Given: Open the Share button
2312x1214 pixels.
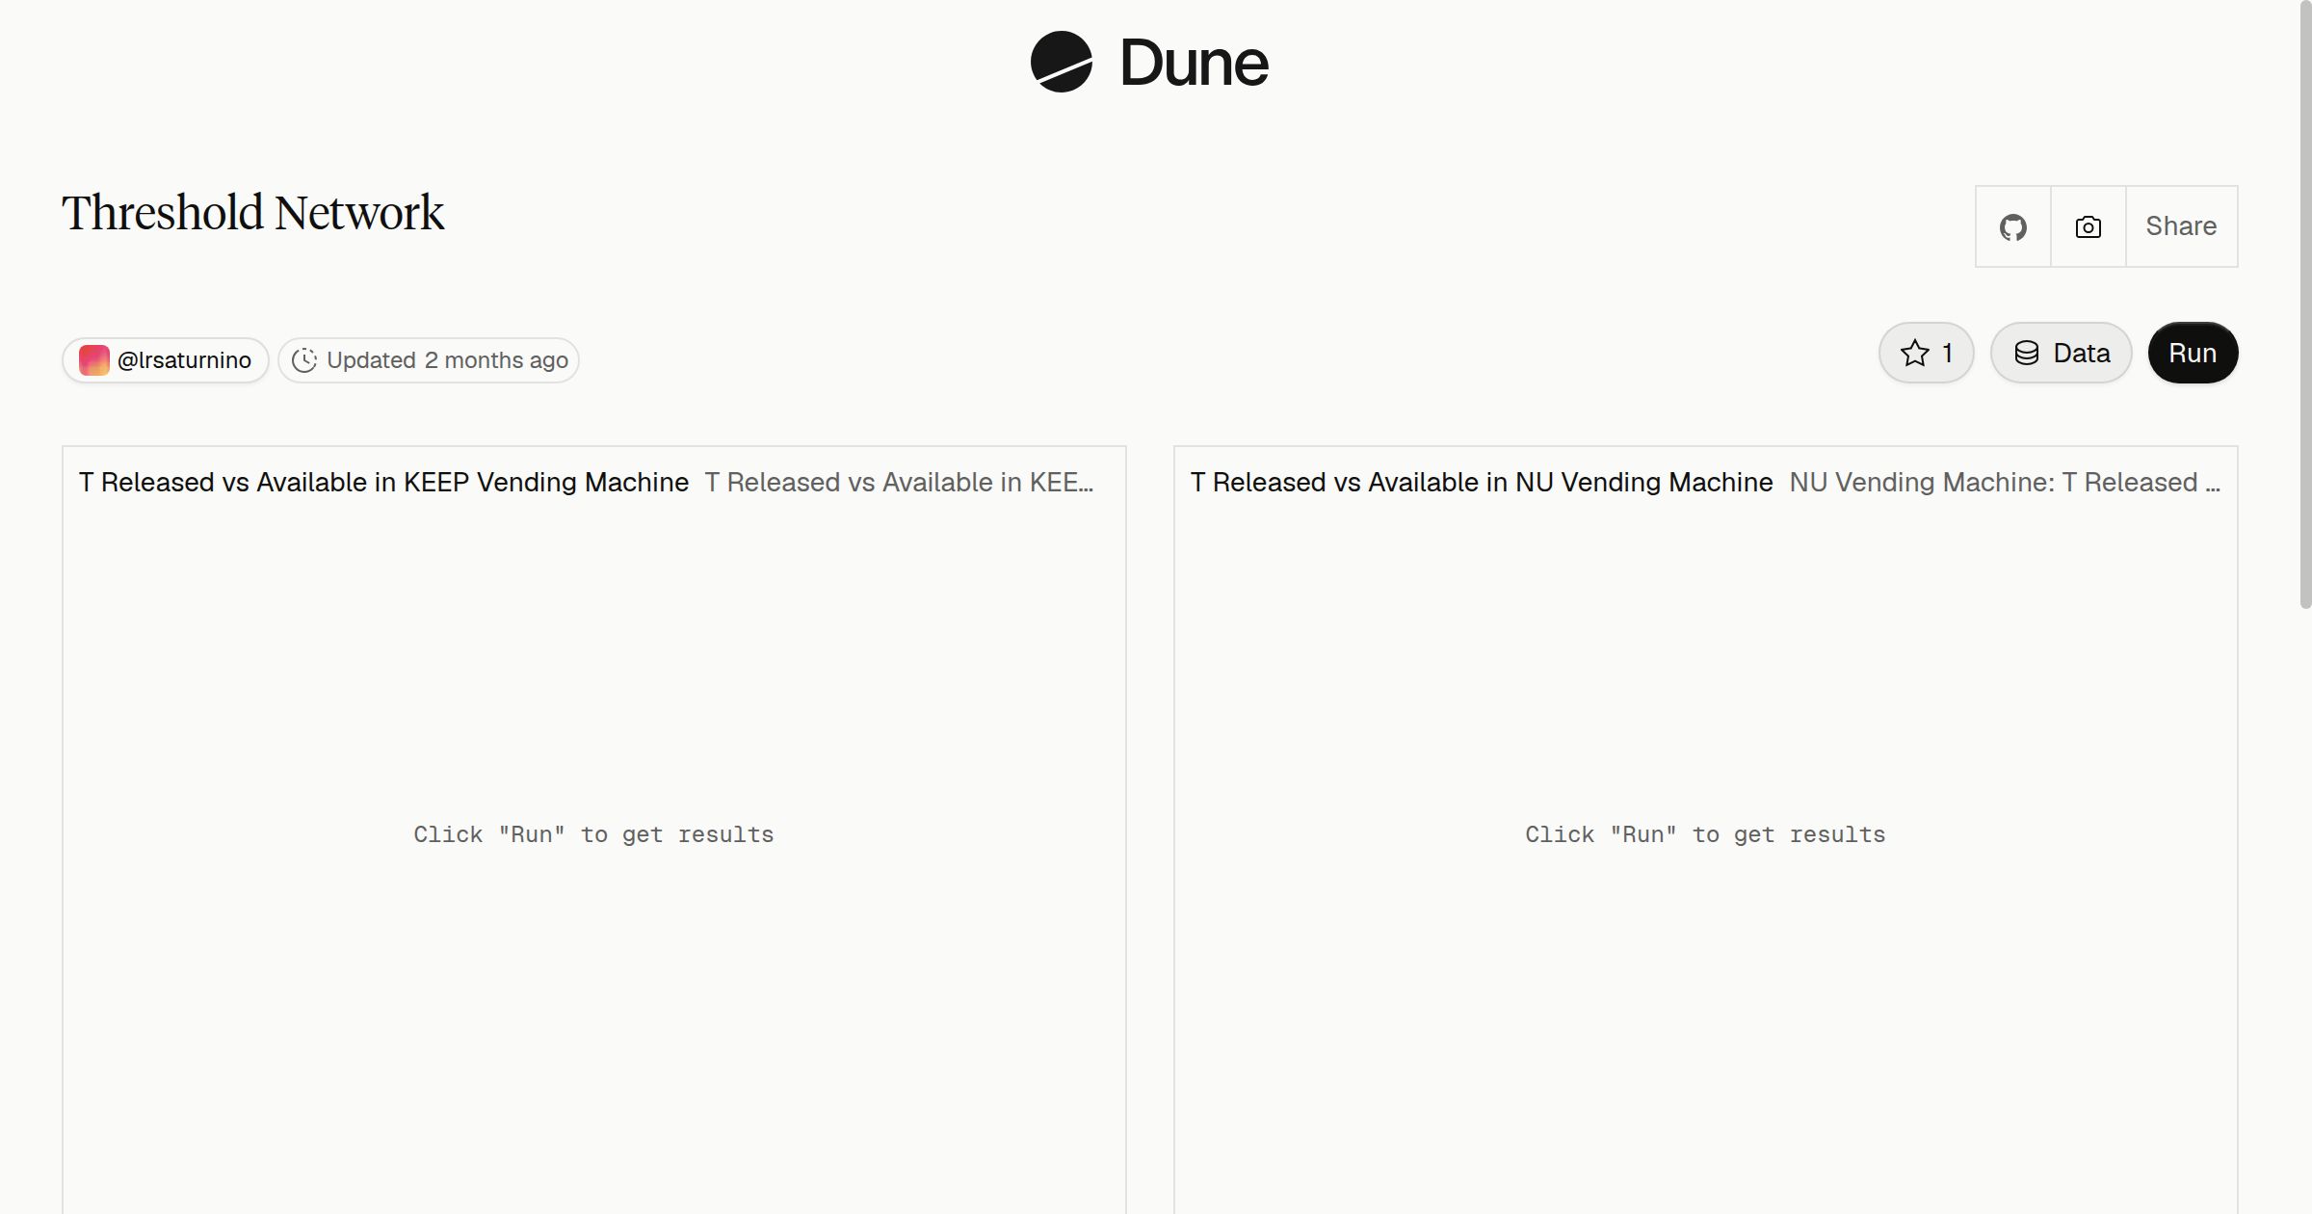Looking at the screenshot, I should (2181, 226).
